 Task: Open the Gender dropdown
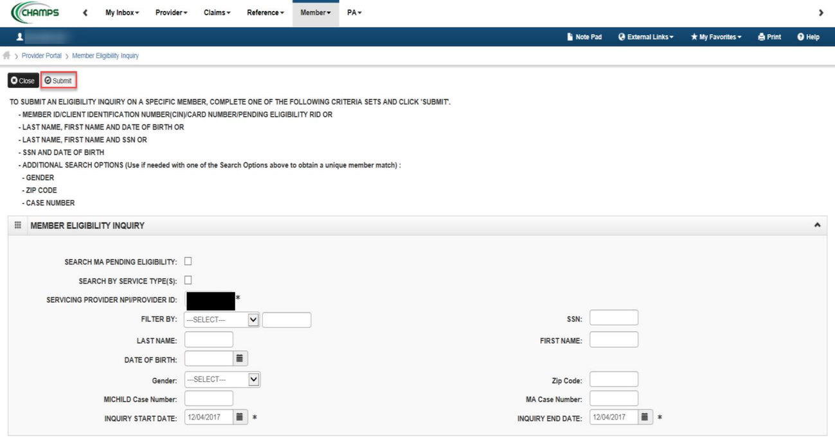[x=222, y=379]
